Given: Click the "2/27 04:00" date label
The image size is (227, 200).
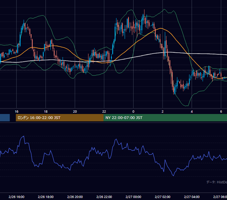Looking at the screenshot, I should pos(192,197).
